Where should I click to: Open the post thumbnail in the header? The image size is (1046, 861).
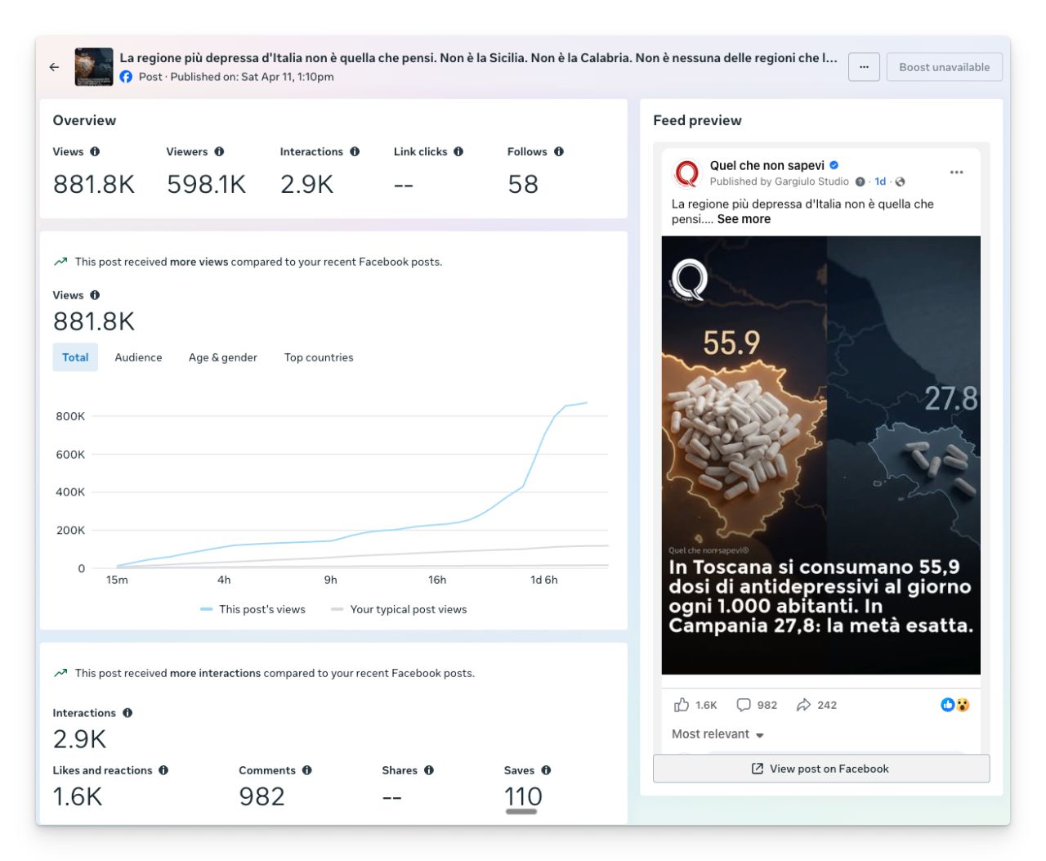click(x=94, y=67)
